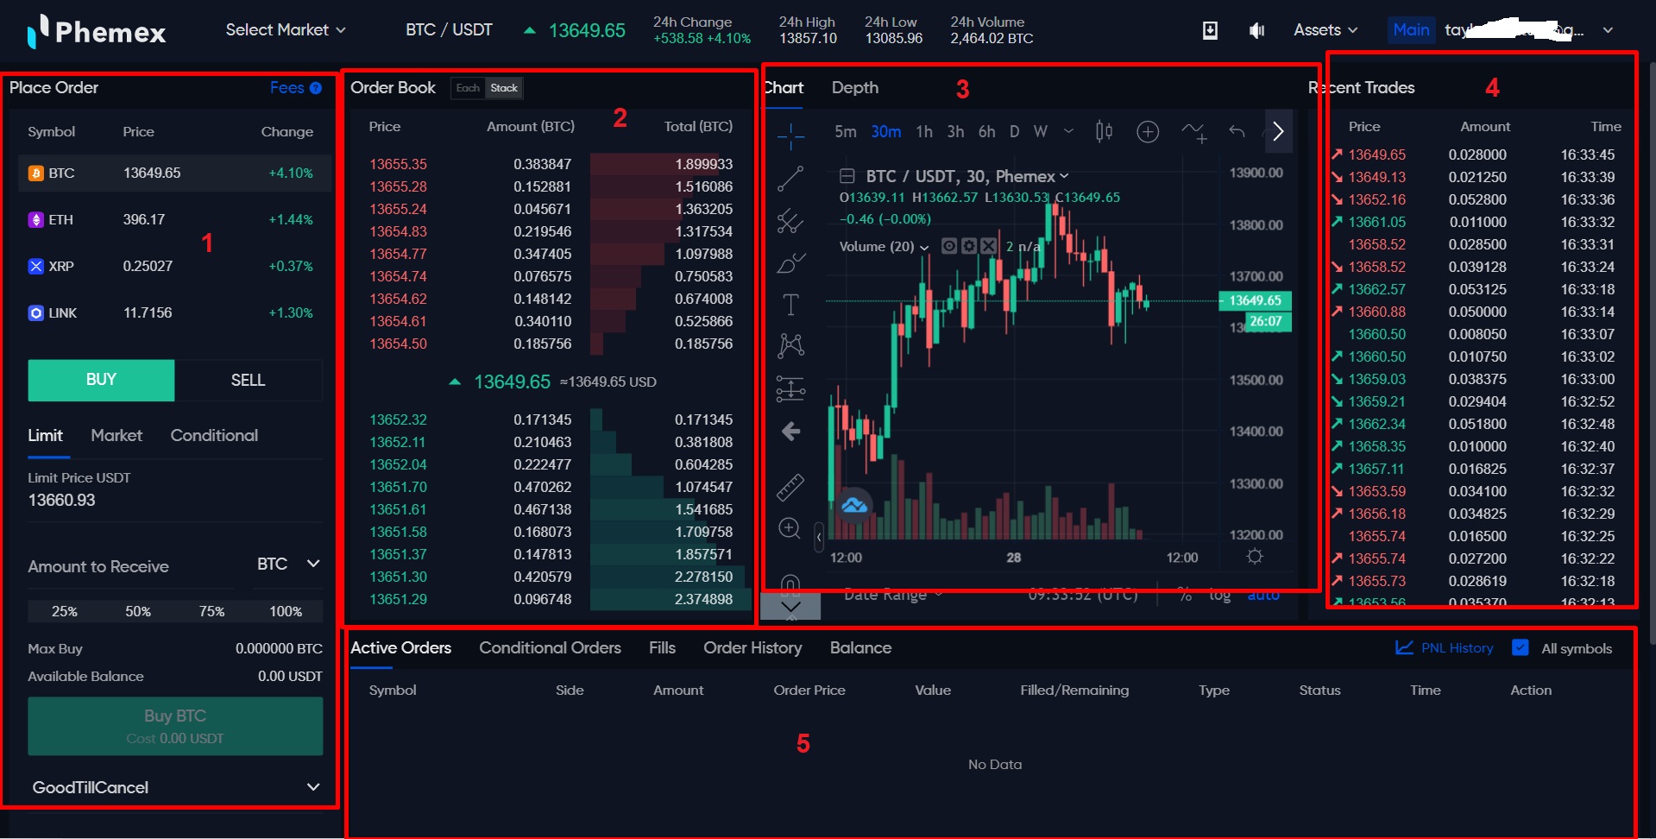Open the candlestick chart style selector
The height and width of the screenshot is (839, 1656).
tap(1104, 131)
